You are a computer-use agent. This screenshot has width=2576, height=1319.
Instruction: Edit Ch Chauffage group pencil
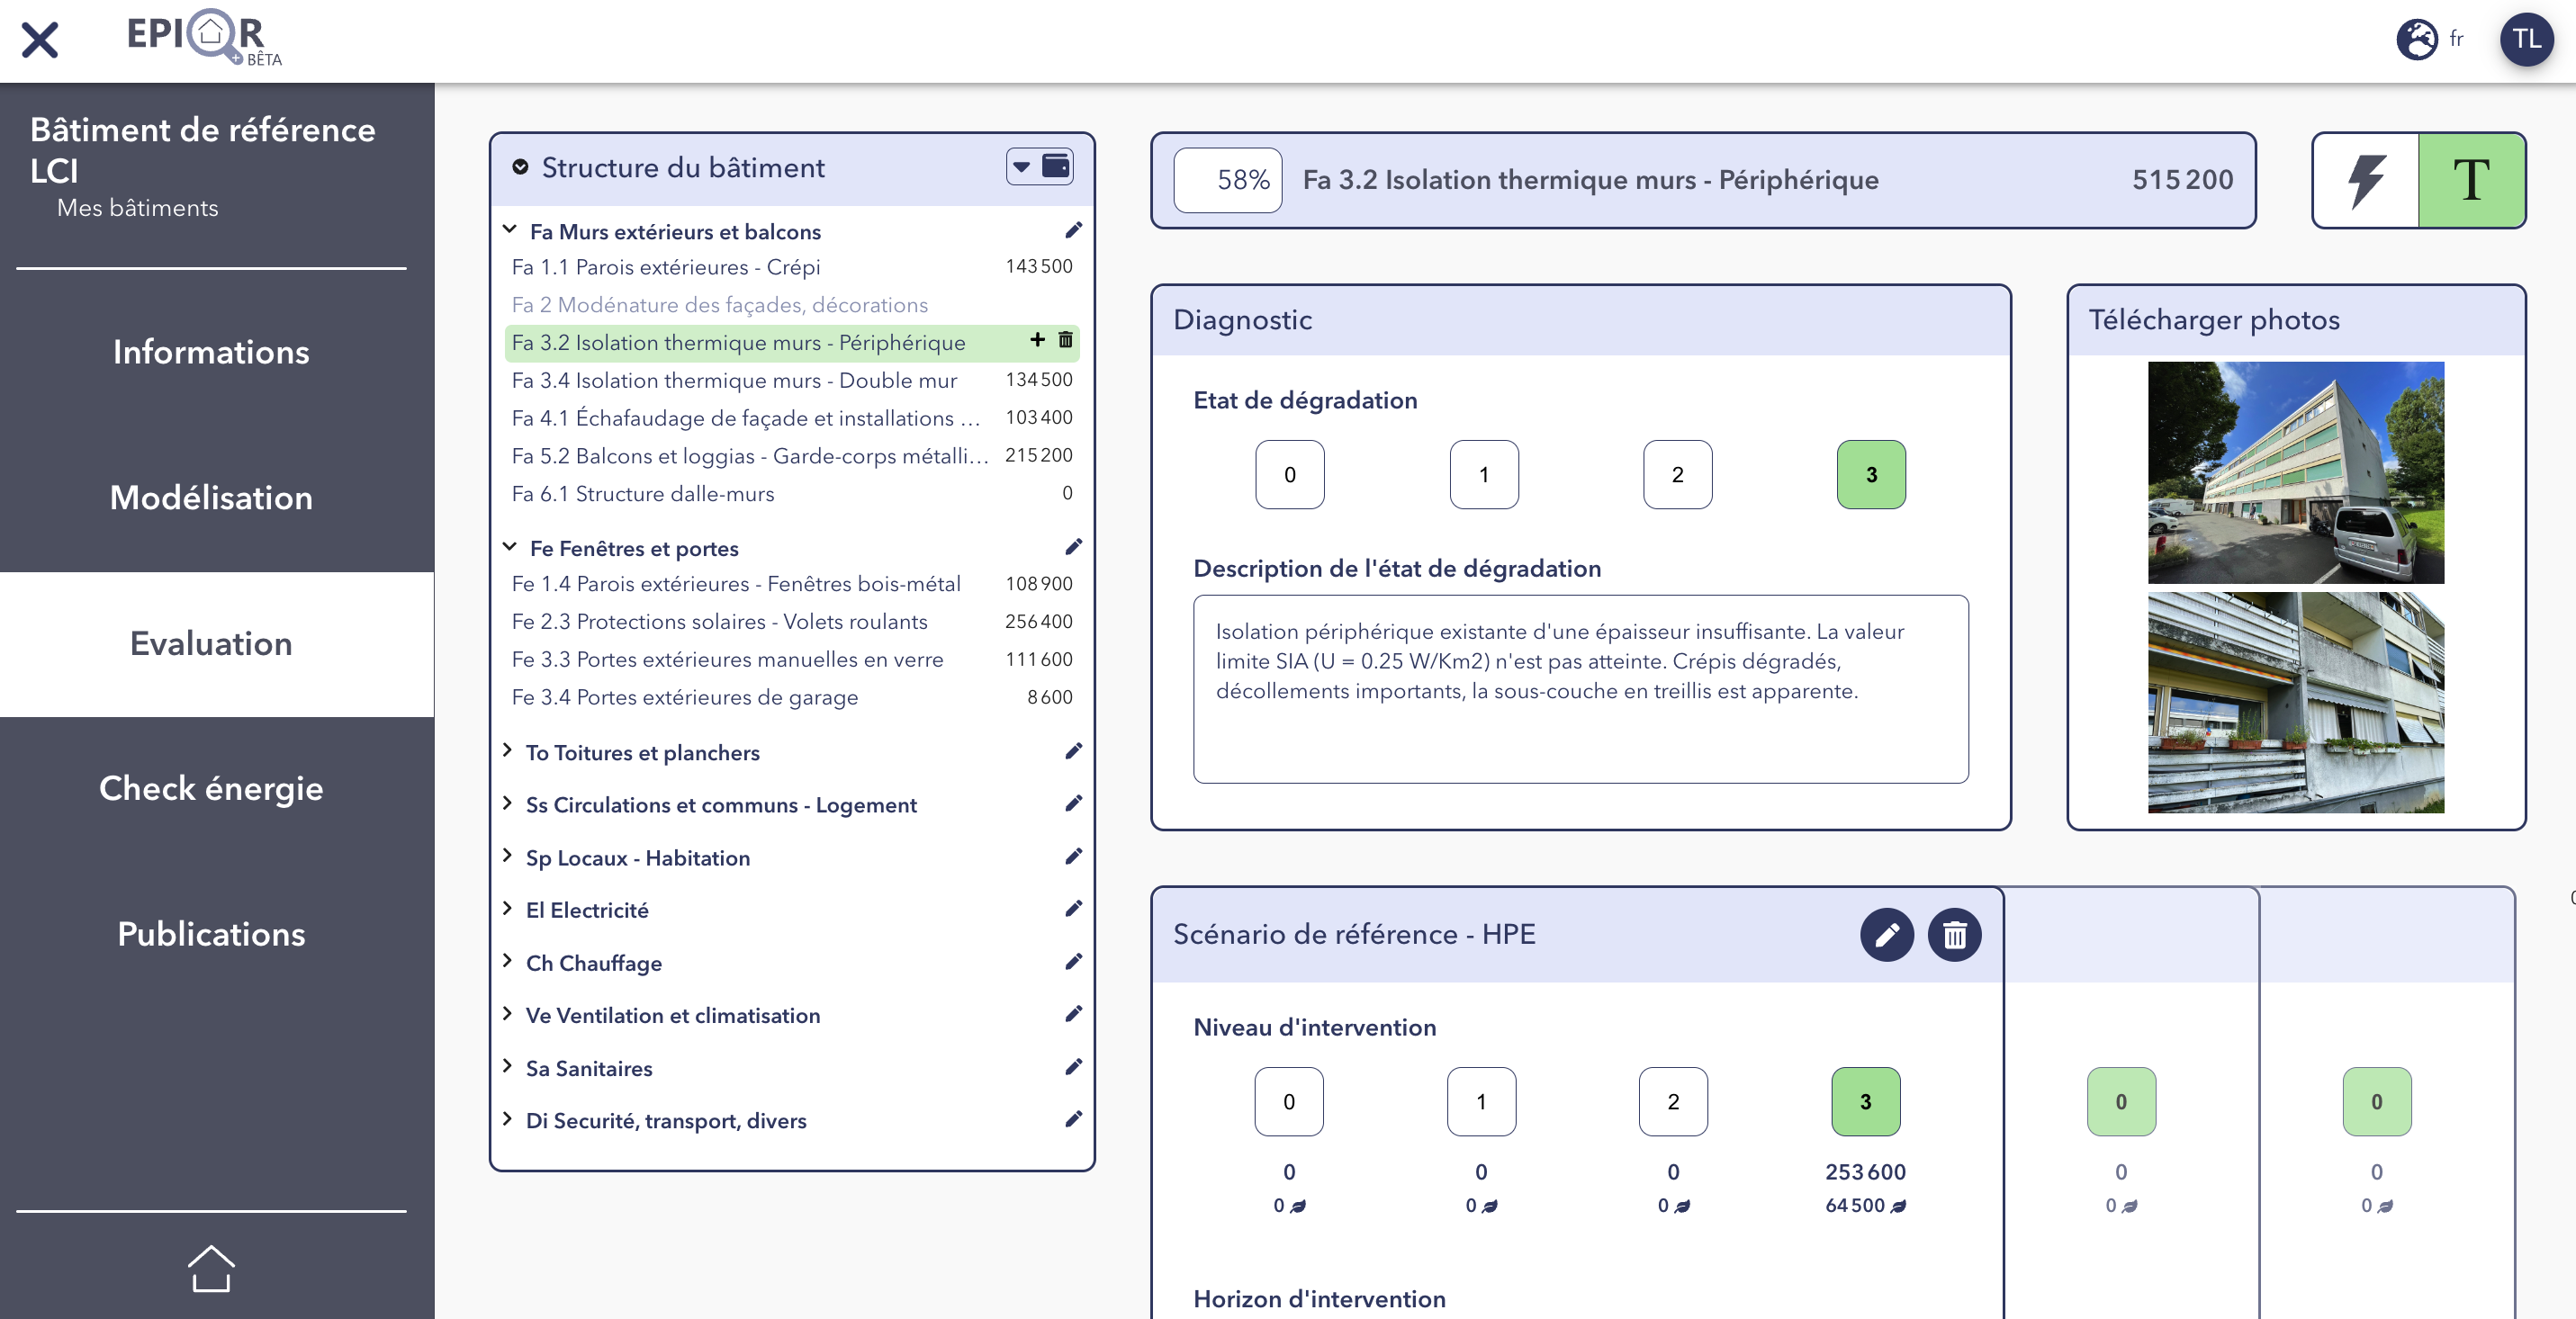1073,961
